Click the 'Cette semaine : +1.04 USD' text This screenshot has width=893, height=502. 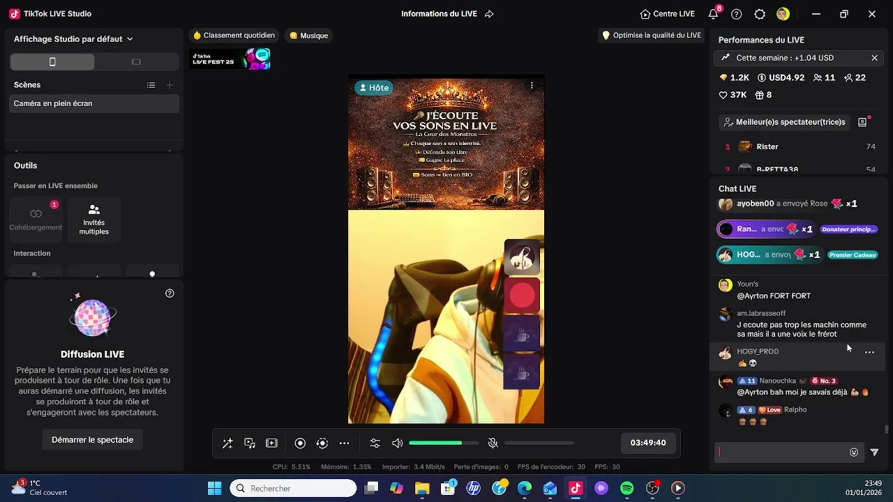(785, 58)
